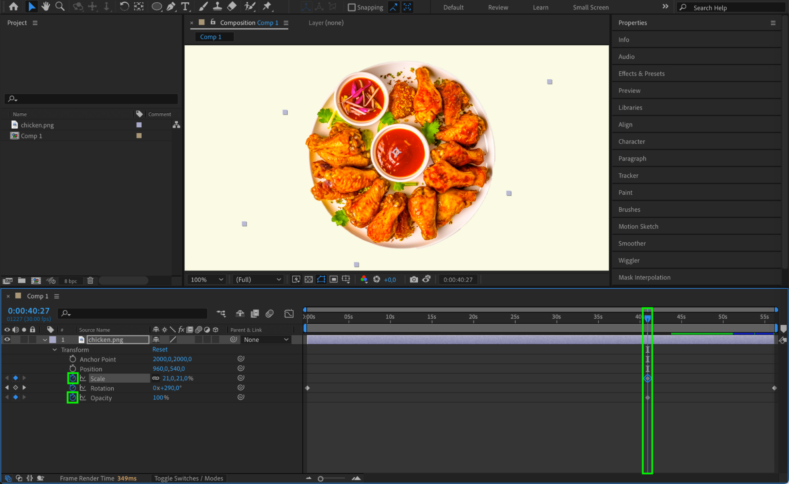This screenshot has height=484, width=789.
Task: Click the timeline zoom slider handle
Action: [320, 478]
